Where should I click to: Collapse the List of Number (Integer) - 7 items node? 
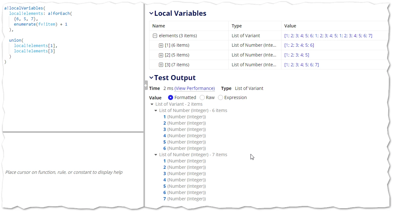(x=156, y=155)
